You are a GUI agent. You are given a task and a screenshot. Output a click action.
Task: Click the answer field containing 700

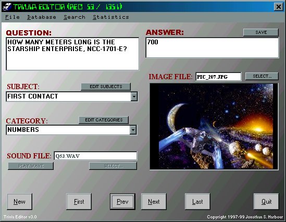pos(212,48)
